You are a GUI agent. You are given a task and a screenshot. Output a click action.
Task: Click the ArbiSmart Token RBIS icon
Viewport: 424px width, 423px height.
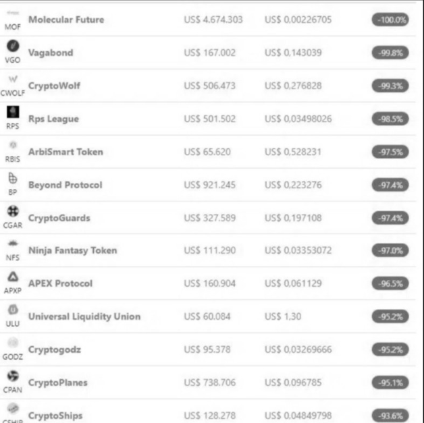pyautogui.click(x=12, y=145)
